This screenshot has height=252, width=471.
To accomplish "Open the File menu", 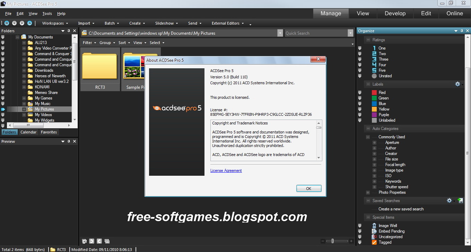I will click(8, 14).
